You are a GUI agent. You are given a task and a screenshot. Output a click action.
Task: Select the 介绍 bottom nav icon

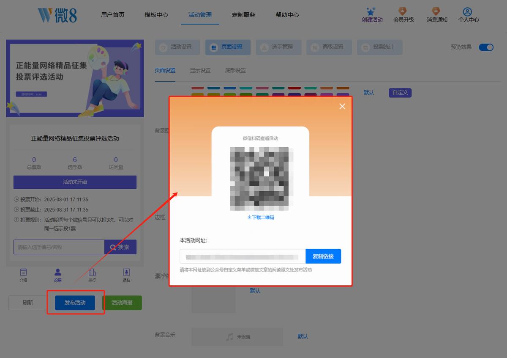point(24,272)
